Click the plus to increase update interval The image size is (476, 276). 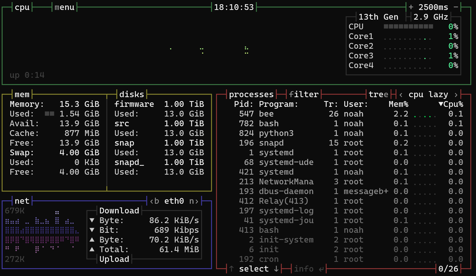click(411, 7)
